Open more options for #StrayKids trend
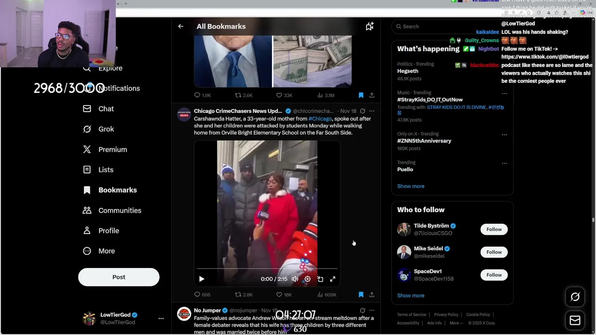Viewport: 596px width, 335px height. coord(504,94)
